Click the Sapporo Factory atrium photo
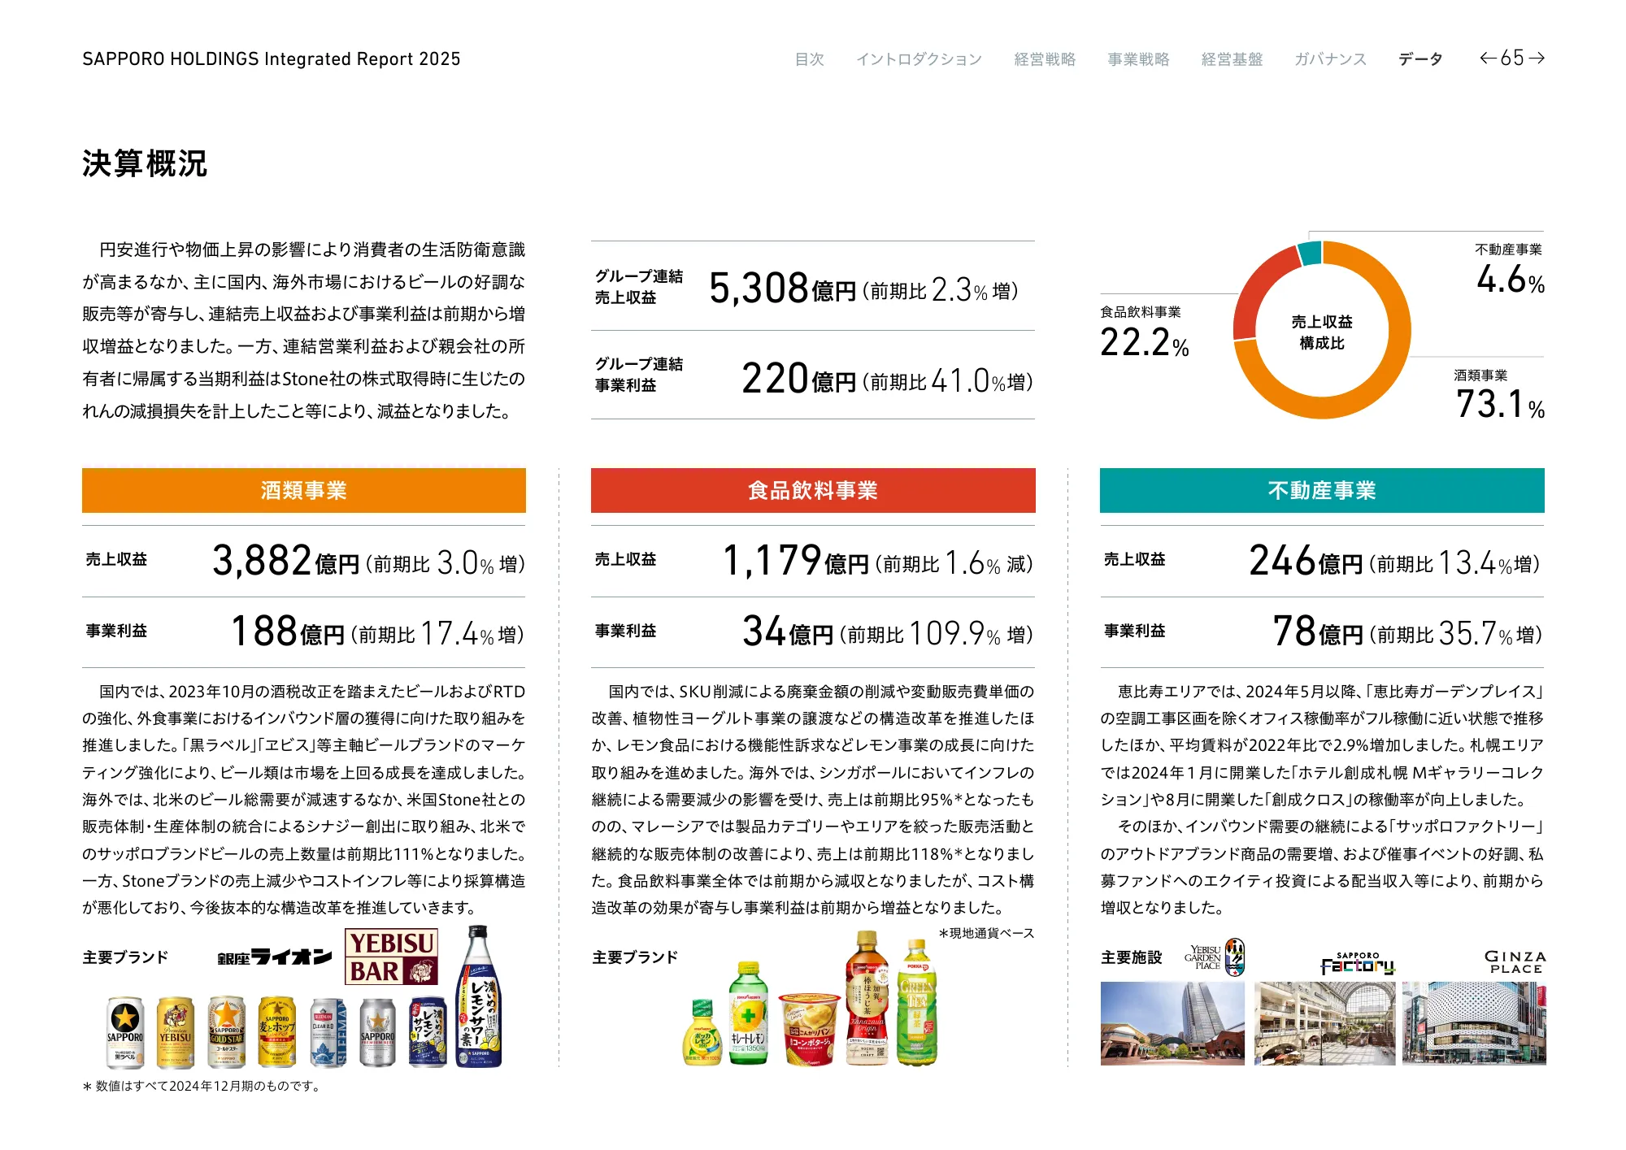Screen dimensions: 1626x1150 pos(1324,1023)
